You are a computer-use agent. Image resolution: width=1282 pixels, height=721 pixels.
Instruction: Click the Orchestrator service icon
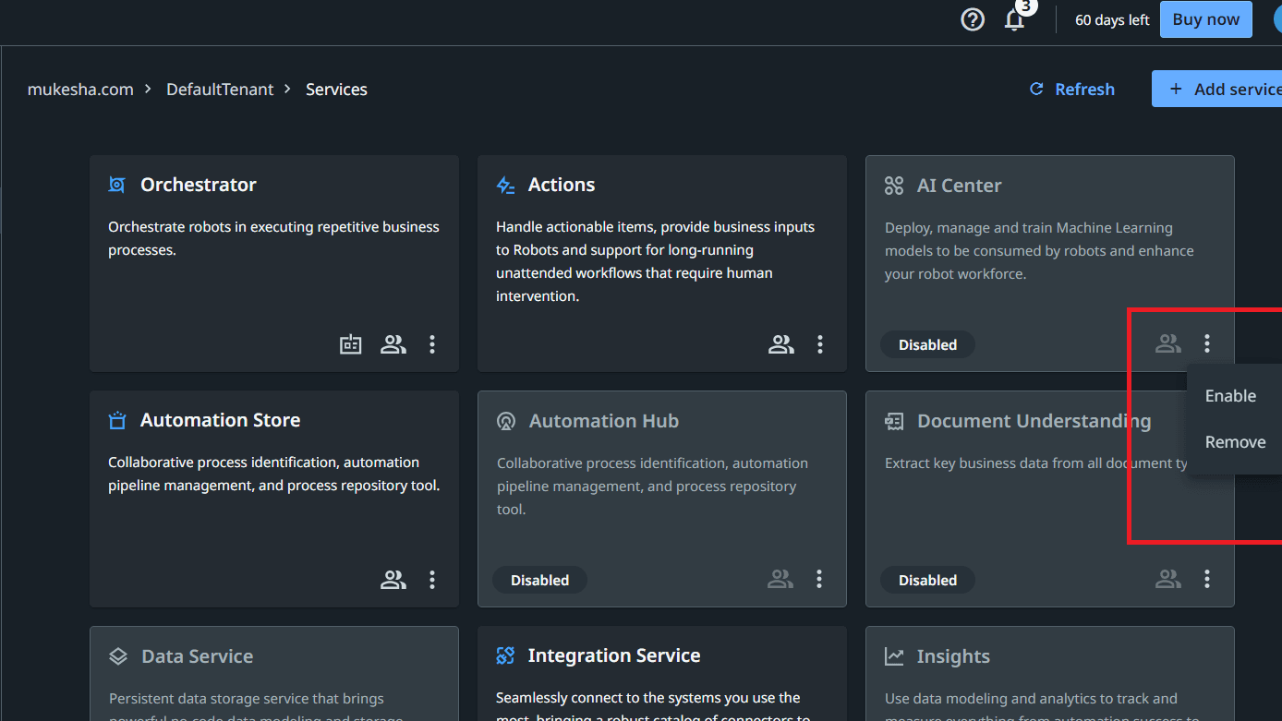click(116, 184)
